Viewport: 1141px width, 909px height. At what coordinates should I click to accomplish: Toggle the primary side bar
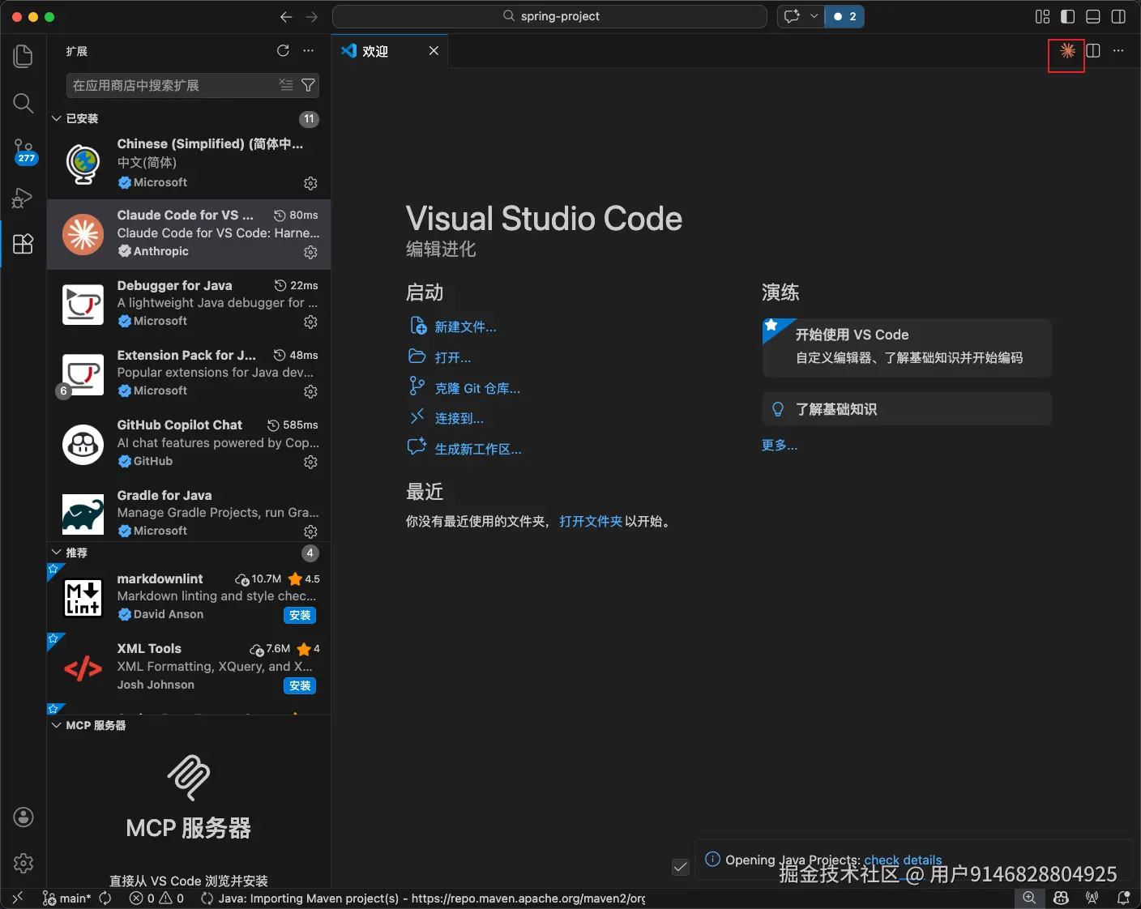(1068, 16)
